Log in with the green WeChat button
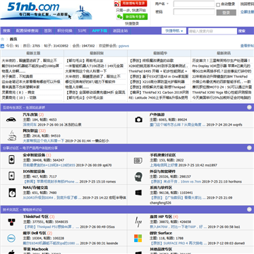This screenshot has height=254, width=254. [132, 17]
